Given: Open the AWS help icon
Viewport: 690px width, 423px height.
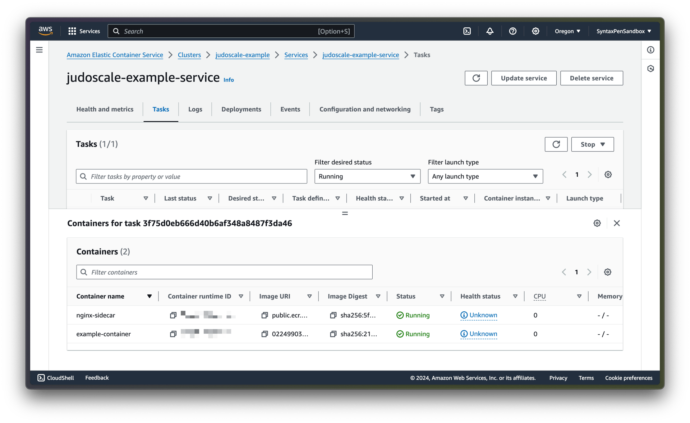Looking at the screenshot, I should pyautogui.click(x=513, y=31).
